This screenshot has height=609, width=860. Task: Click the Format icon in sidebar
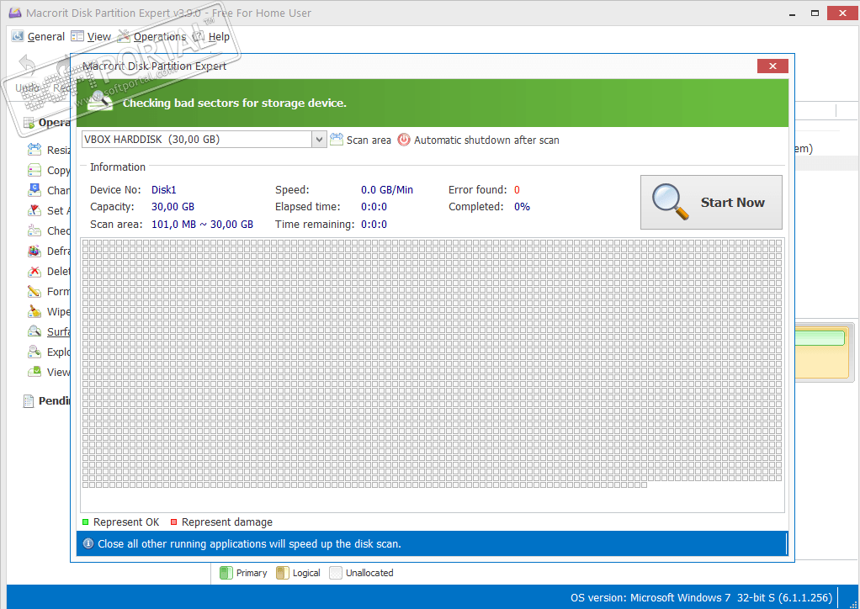(x=34, y=292)
